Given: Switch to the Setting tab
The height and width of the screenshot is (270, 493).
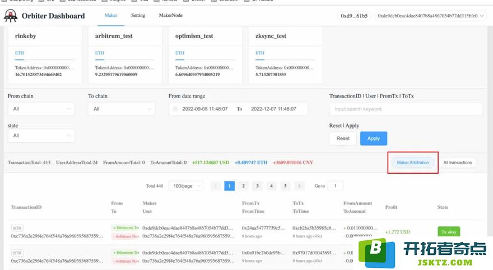Looking at the screenshot, I should [x=138, y=15].
